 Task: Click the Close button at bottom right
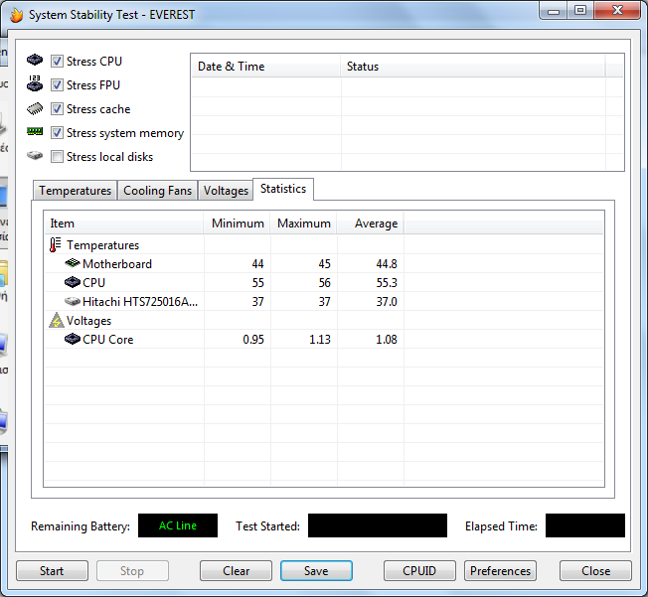[x=595, y=571]
